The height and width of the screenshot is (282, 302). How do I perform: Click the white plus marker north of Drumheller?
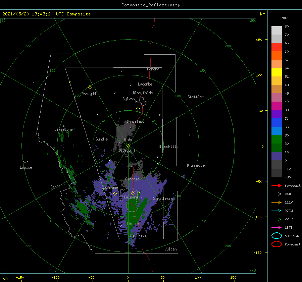click(190, 135)
